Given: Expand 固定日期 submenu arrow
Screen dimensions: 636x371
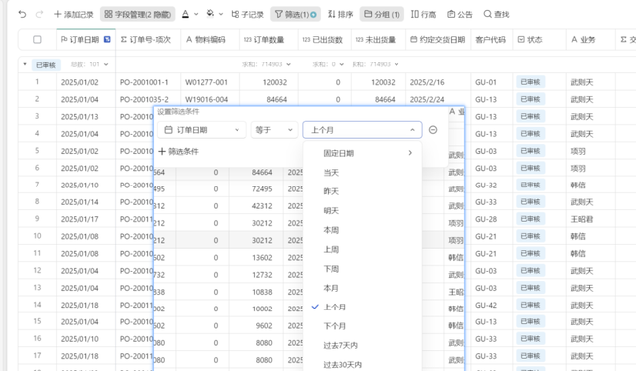Looking at the screenshot, I should click(410, 153).
